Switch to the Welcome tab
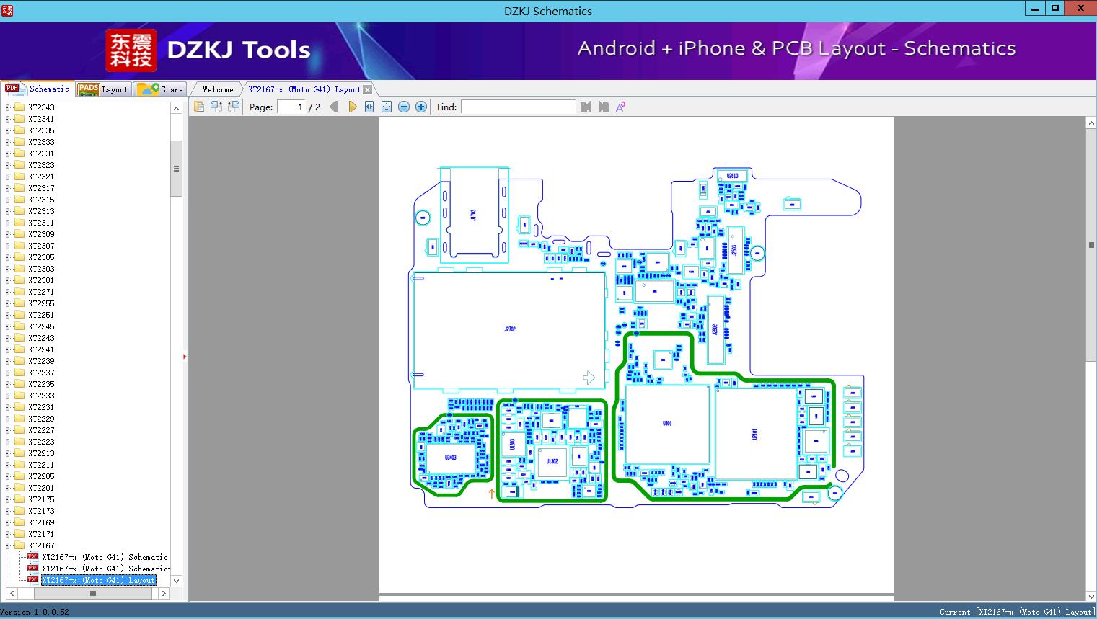 216,89
